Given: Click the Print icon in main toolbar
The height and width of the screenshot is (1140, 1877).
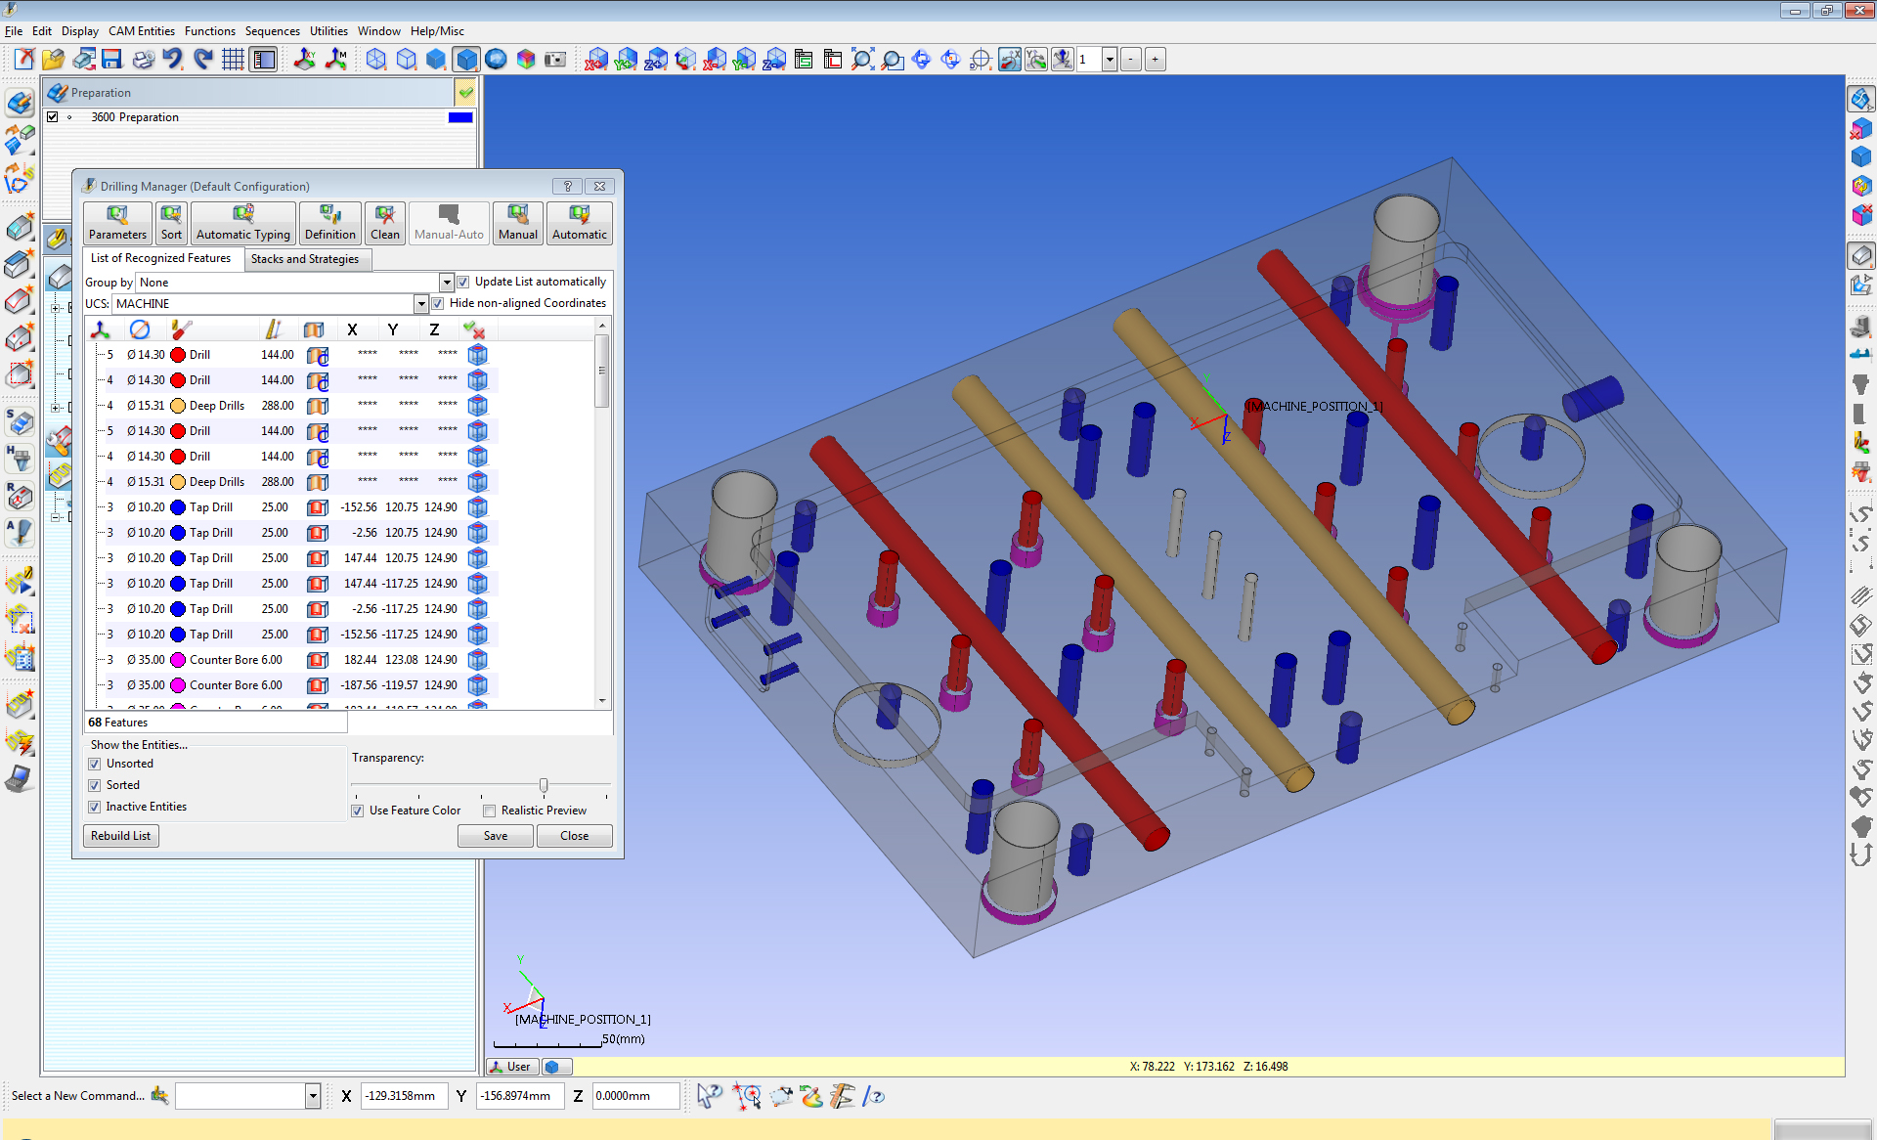Looking at the screenshot, I should pyautogui.click(x=143, y=60).
